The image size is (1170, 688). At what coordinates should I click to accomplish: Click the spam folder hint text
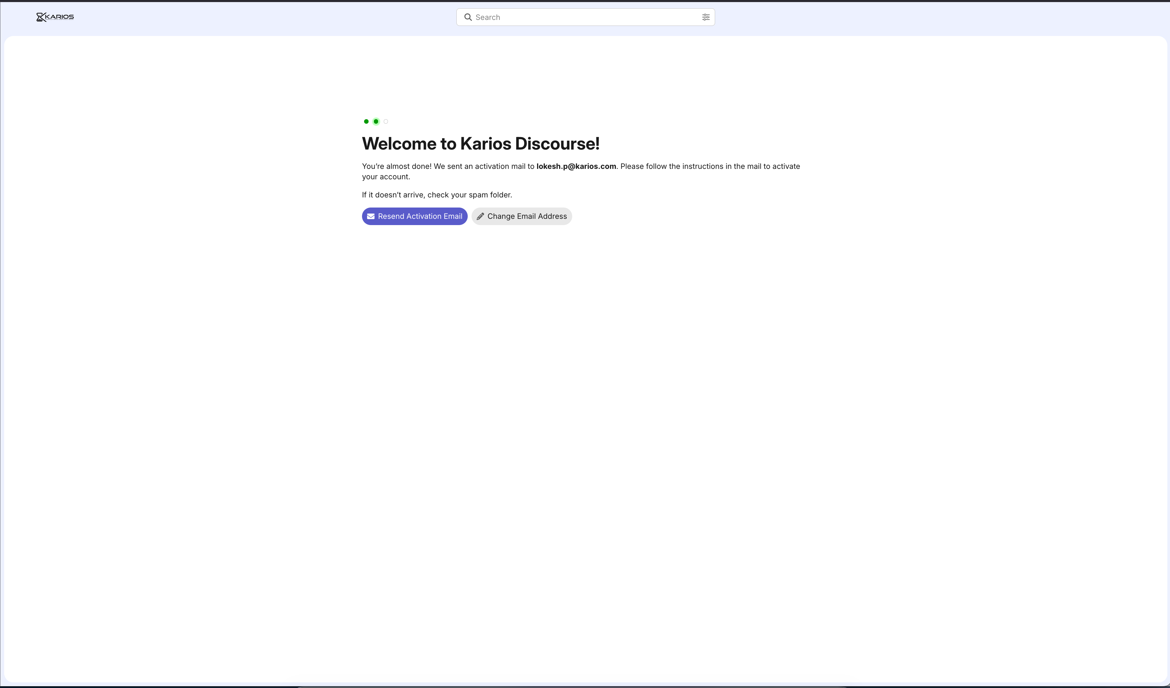(437, 195)
